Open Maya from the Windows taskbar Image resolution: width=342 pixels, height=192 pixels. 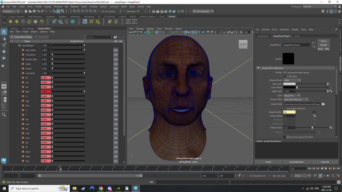(x=136, y=188)
